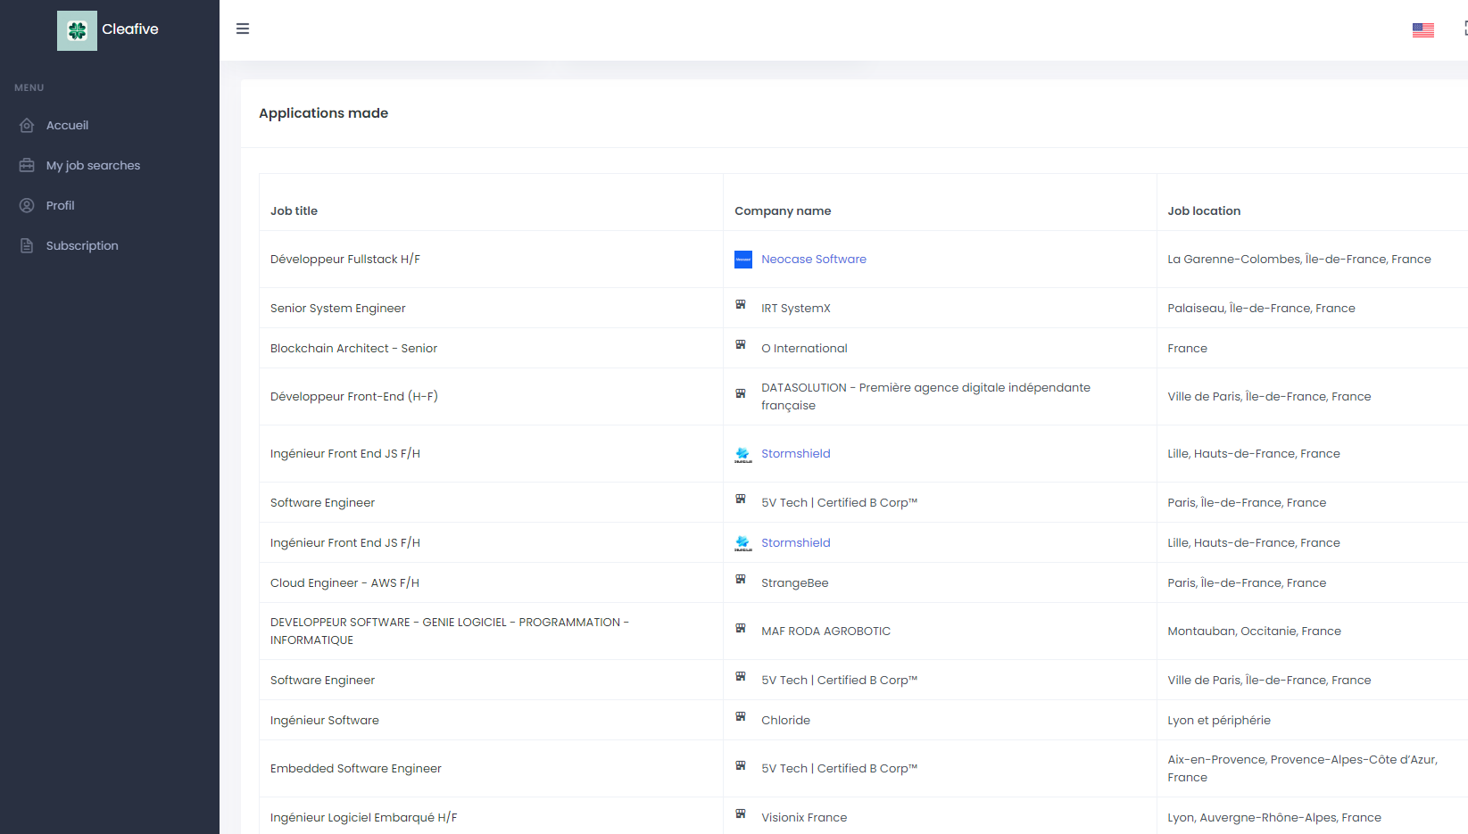Click the Accueil home icon
The width and height of the screenshot is (1468, 834).
27,125
